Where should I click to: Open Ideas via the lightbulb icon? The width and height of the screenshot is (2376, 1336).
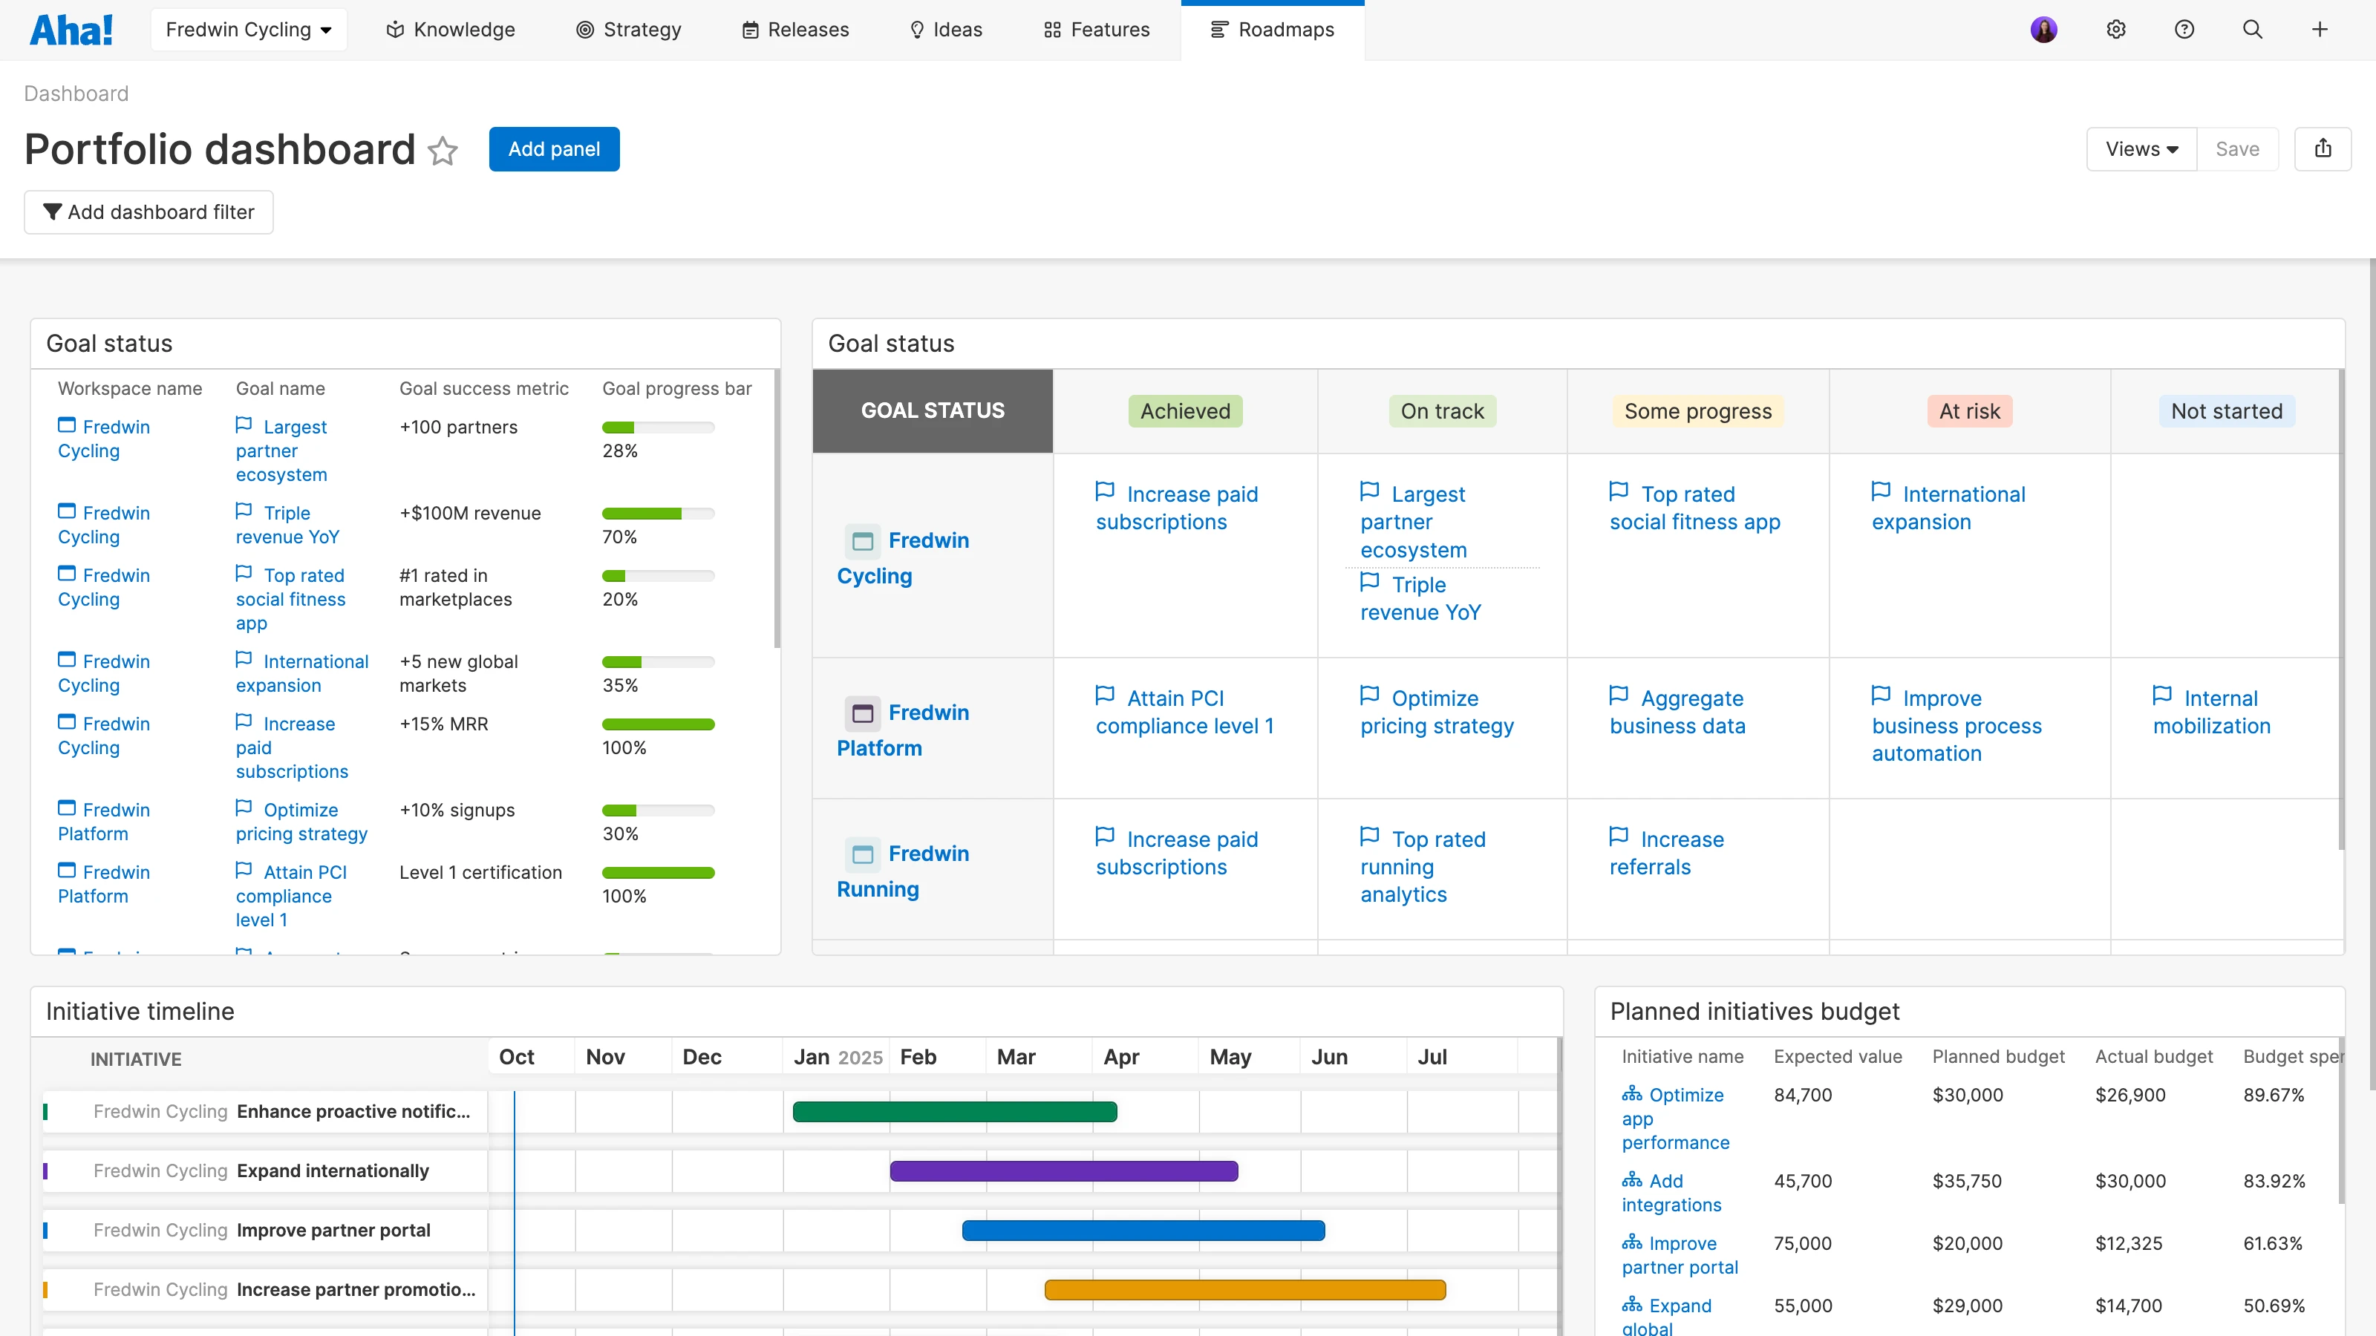(x=917, y=30)
